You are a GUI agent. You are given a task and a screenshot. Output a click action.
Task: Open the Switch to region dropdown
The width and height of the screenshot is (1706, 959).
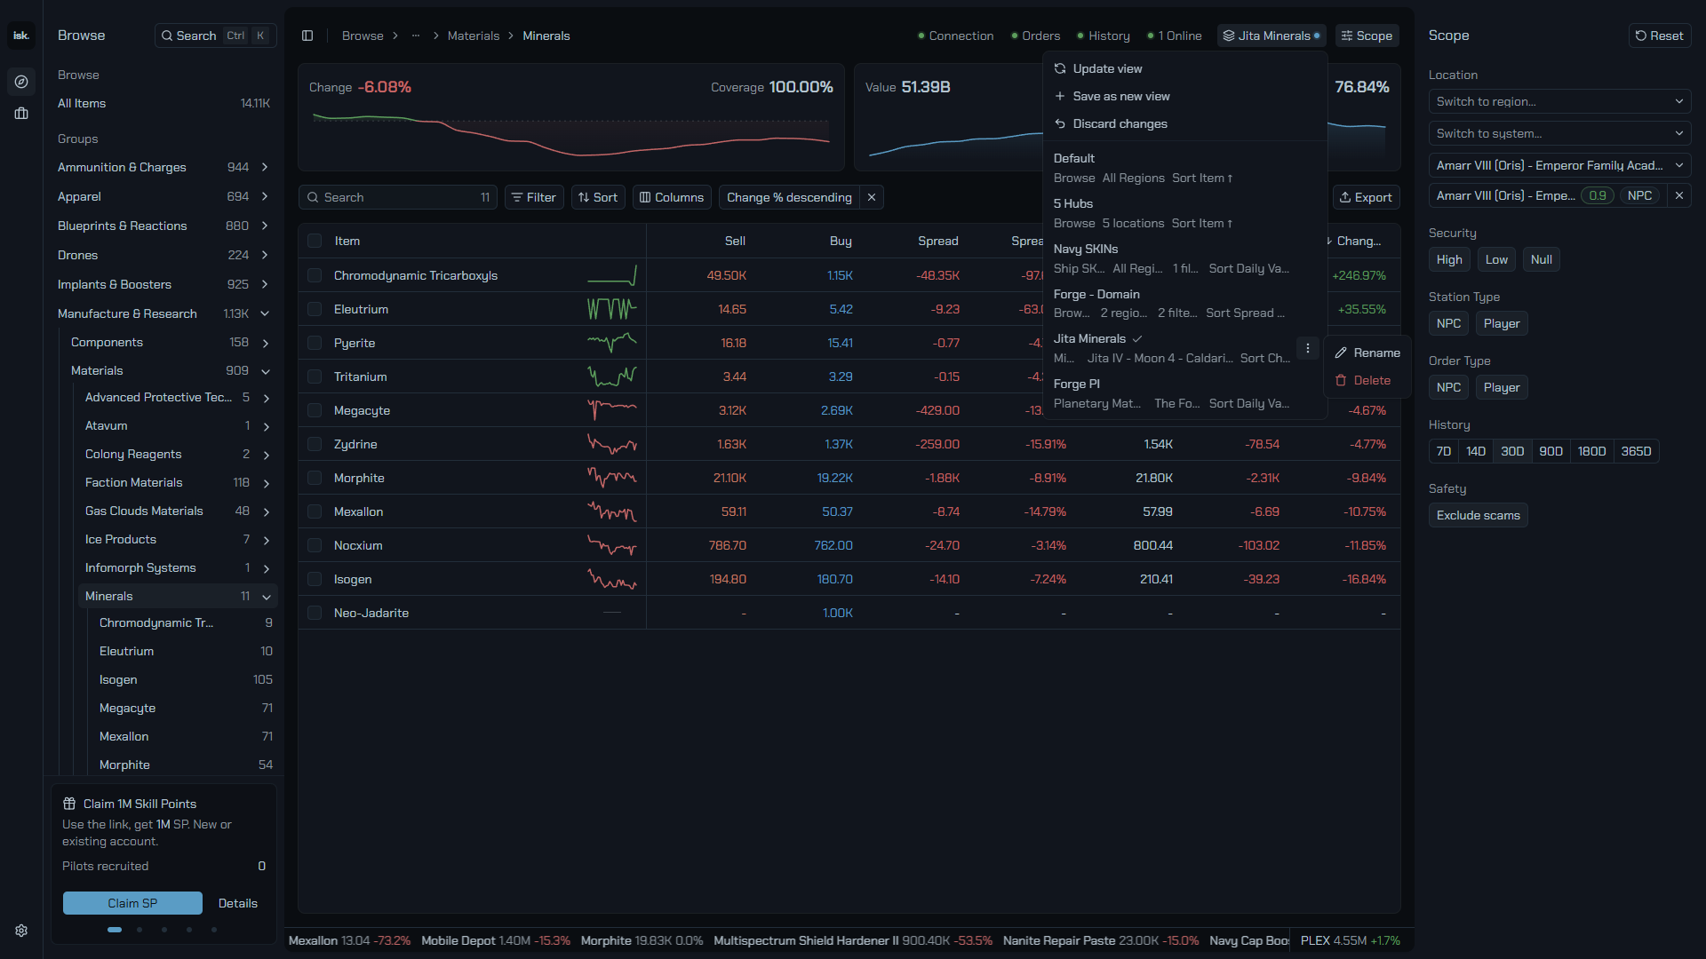[x=1559, y=101]
